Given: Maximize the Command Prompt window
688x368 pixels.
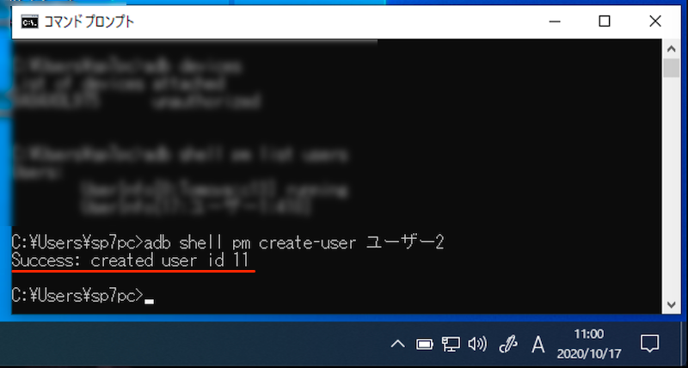Looking at the screenshot, I should pyautogui.click(x=605, y=21).
